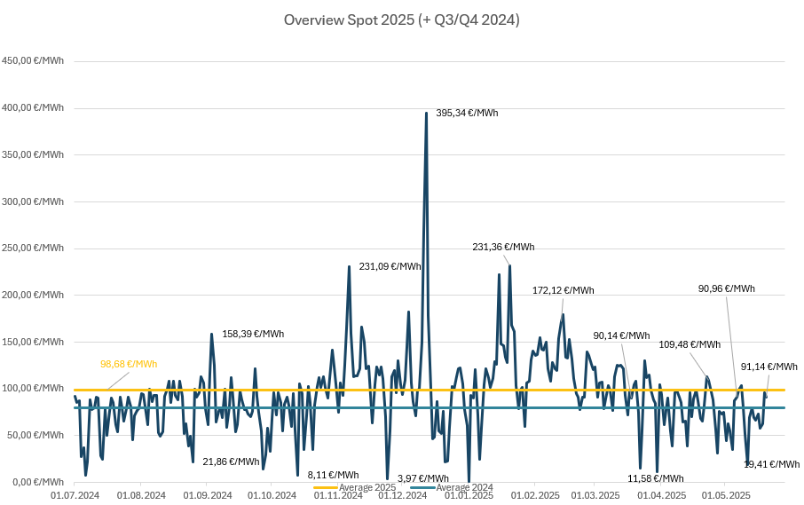Click the 158,39 €/MWh data label

253,334
